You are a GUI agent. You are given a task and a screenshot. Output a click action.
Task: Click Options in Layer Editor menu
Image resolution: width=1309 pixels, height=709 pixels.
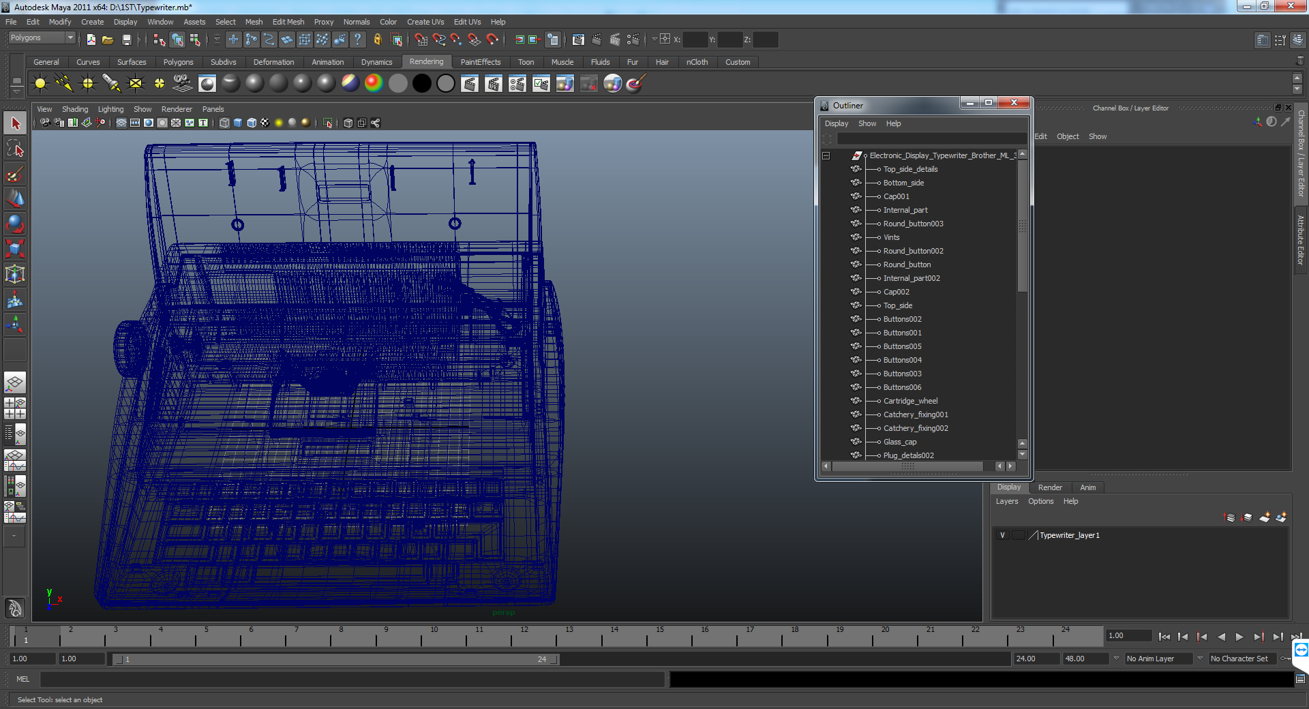1041,501
